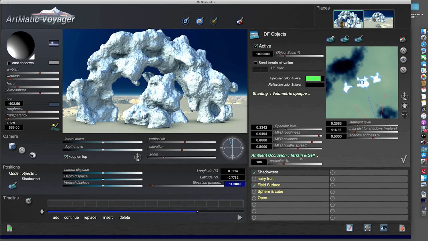Screen dimensions: 428x241
Task: Click timeline add button
Action: point(56,218)
